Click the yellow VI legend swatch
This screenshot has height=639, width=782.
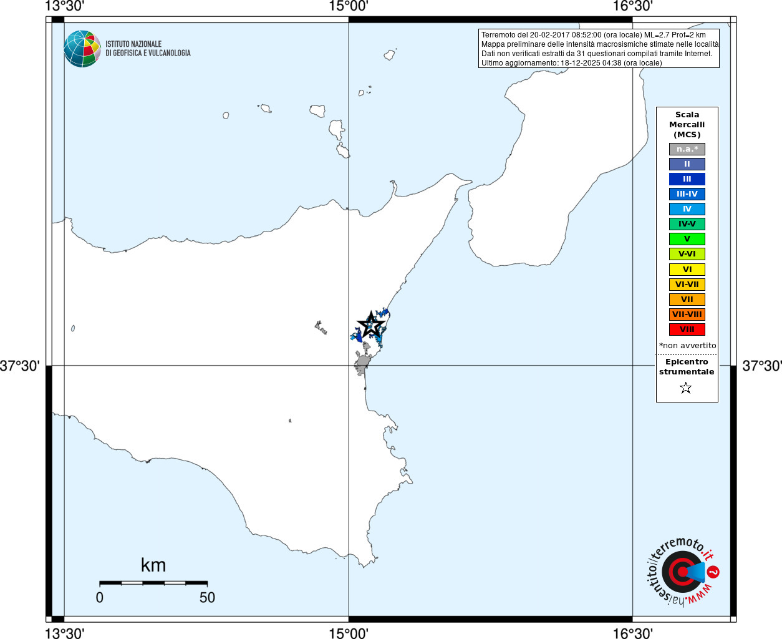pos(687,270)
